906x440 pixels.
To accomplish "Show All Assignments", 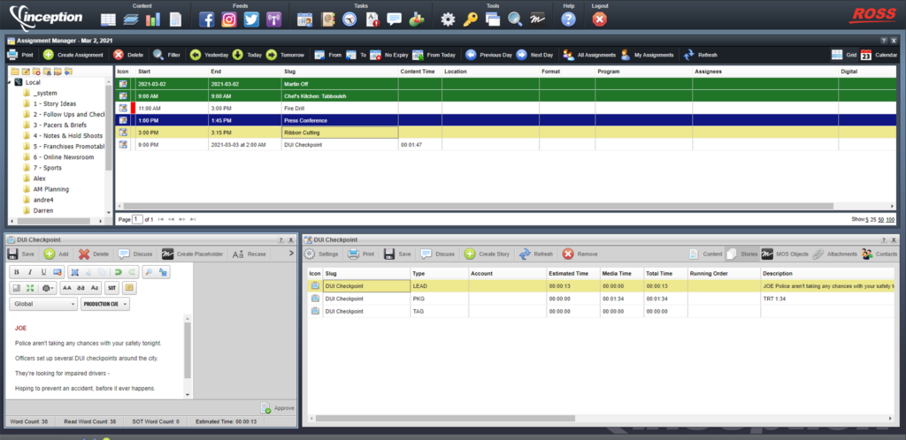I will point(588,55).
